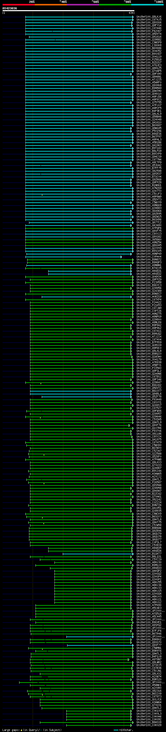Viewport: 166px width, 732px height.
Task: Select UniRef100_B9GVE1 entry
Action: pyautogui.click(x=149, y=622)
